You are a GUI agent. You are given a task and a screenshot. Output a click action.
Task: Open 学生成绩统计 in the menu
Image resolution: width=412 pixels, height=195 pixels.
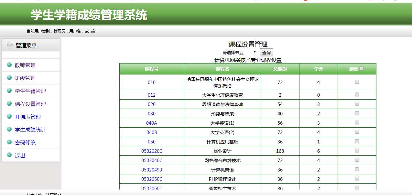[30, 130]
